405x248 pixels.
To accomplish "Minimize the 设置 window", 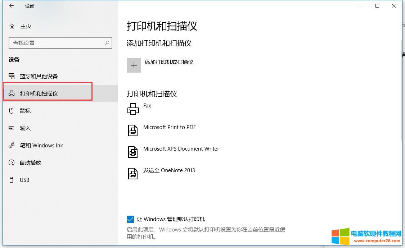I will click(x=361, y=6).
